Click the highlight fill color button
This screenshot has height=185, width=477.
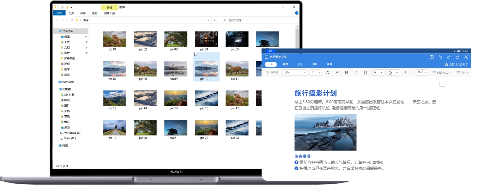click(x=390, y=73)
